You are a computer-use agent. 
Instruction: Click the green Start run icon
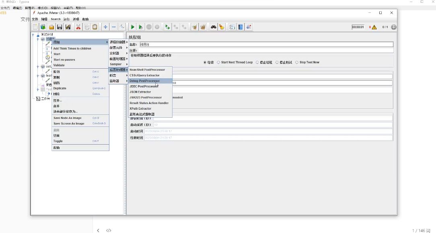[x=132, y=27]
